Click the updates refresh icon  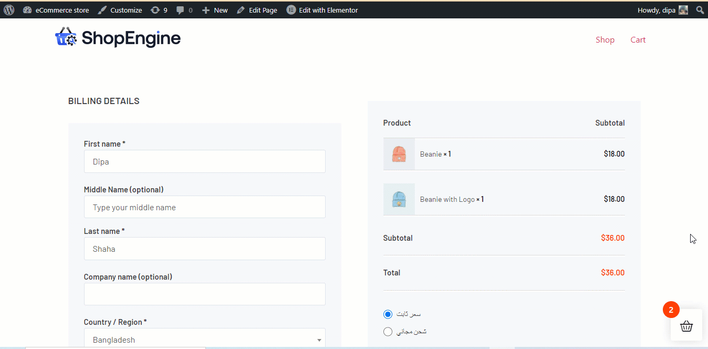tap(155, 10)
